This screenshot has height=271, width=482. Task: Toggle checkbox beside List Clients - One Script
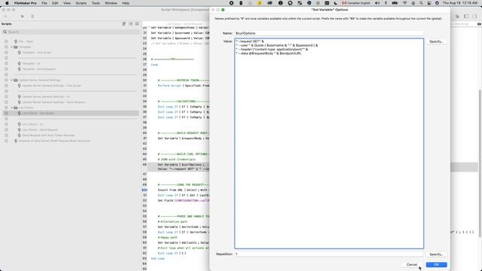6,114
